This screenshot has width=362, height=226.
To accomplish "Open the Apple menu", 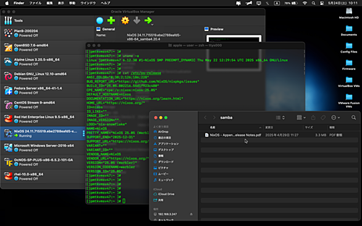I will [x=7, y=3].
